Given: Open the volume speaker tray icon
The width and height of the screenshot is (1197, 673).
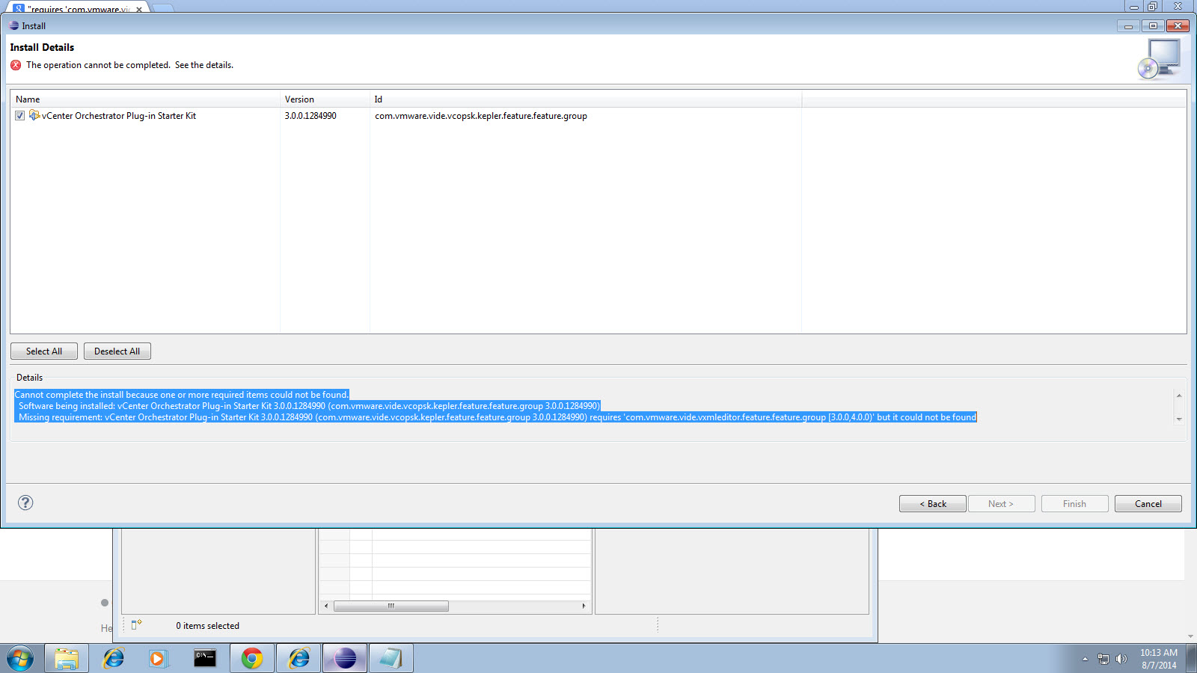Looking at the screenshot, I should (1121, 659).
